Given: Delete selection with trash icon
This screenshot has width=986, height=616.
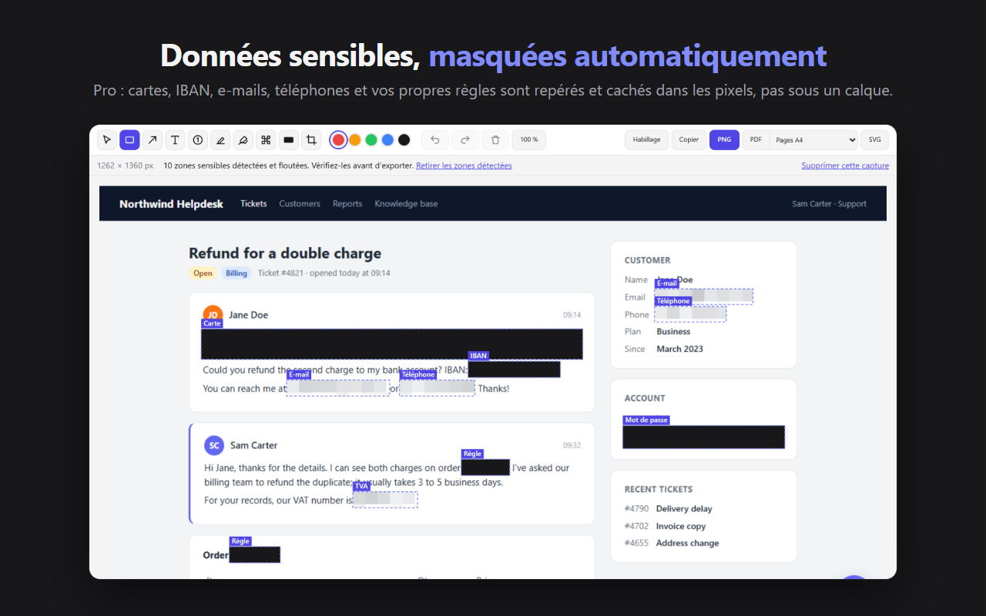Looking at the screenshot, I should 495,140.
